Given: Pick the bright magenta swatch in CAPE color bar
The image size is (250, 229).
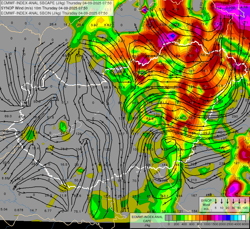Looking at the screenshot, I should [x=217, y=218].
